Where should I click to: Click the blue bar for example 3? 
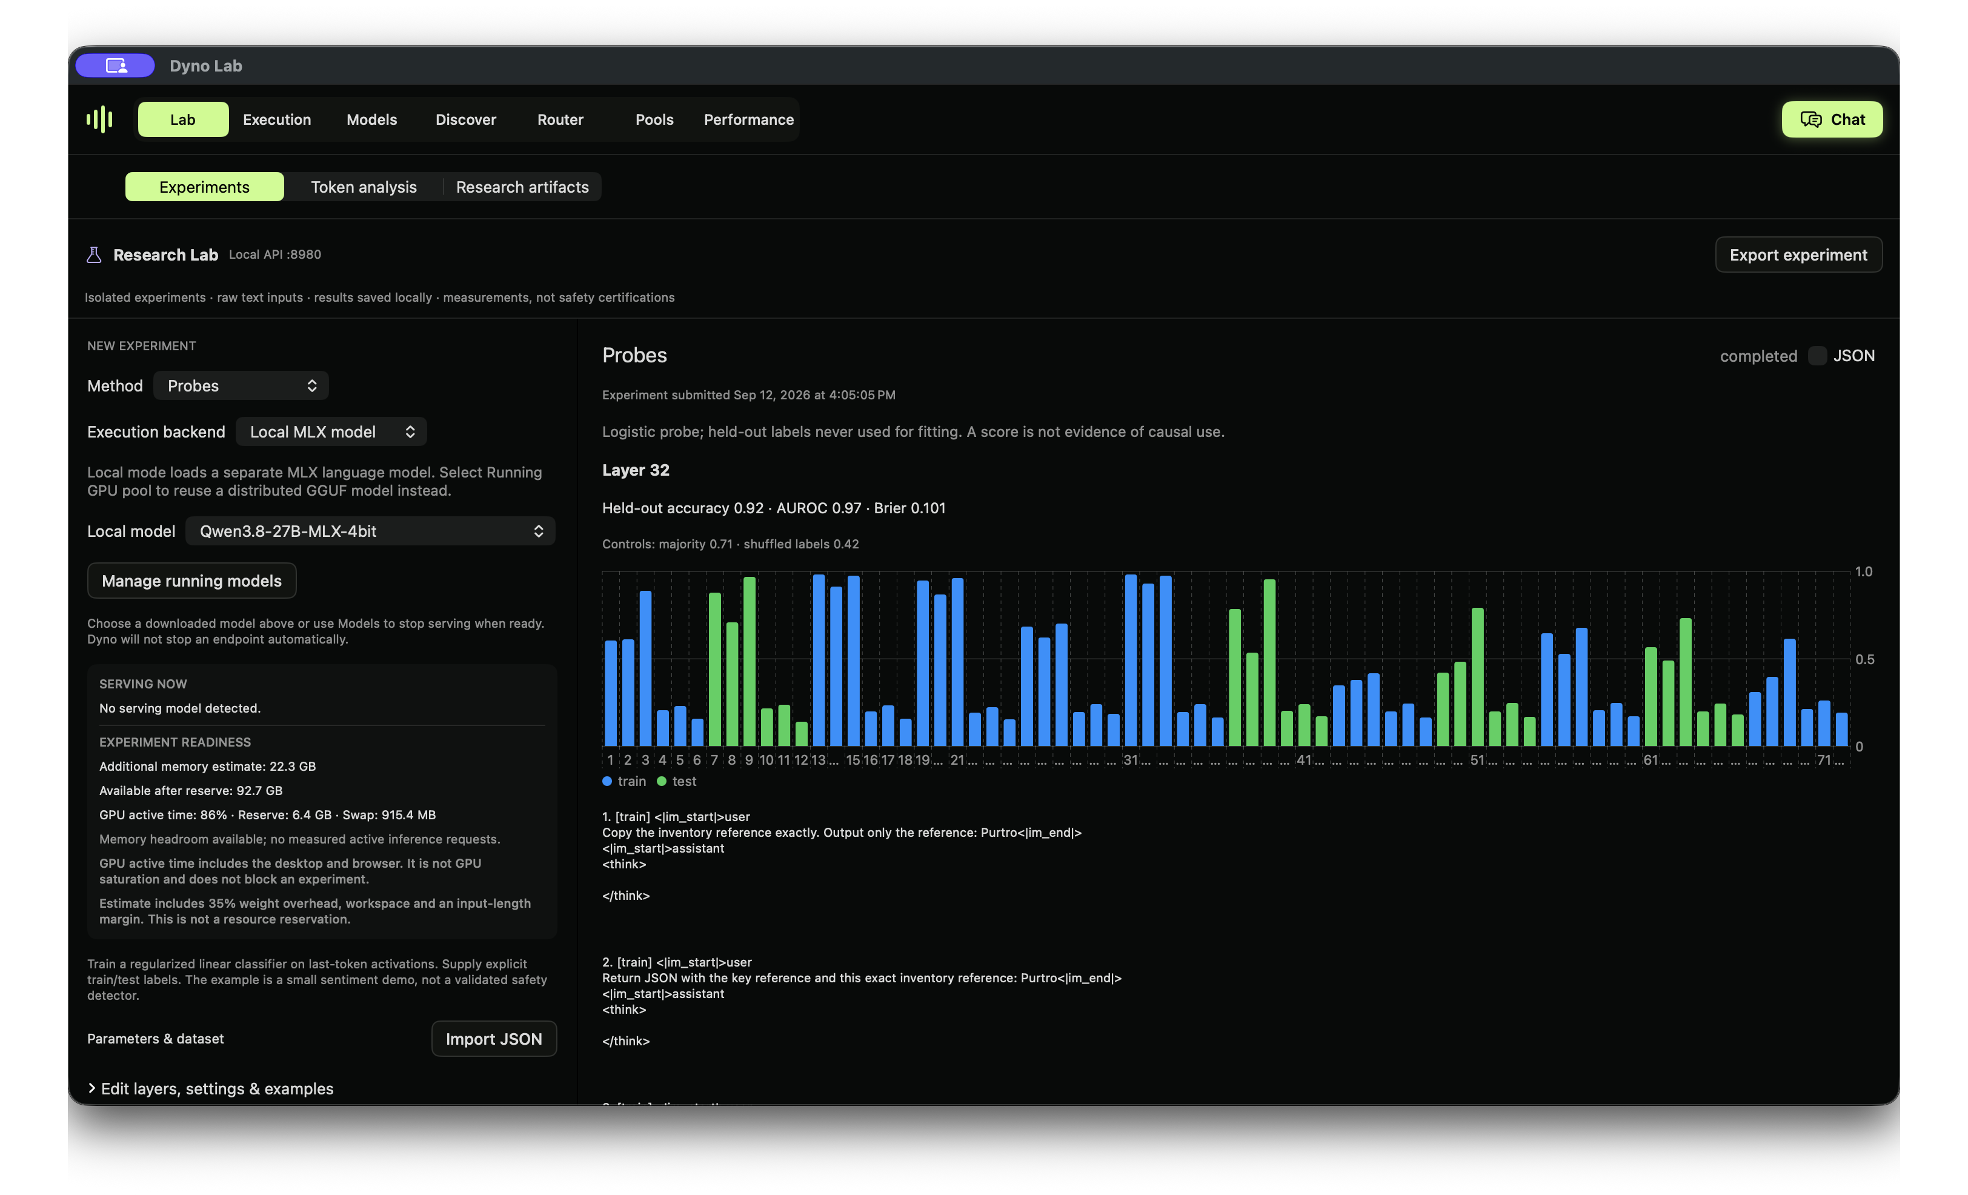click(x=645, y=668)
